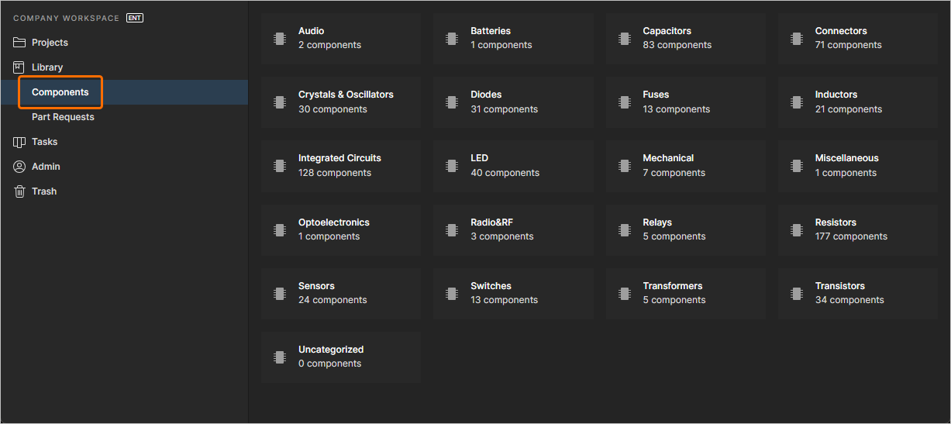This screenshot has height=424, width=951.
Task: Go to the Tasks section
Action: (x=44, y=142)
